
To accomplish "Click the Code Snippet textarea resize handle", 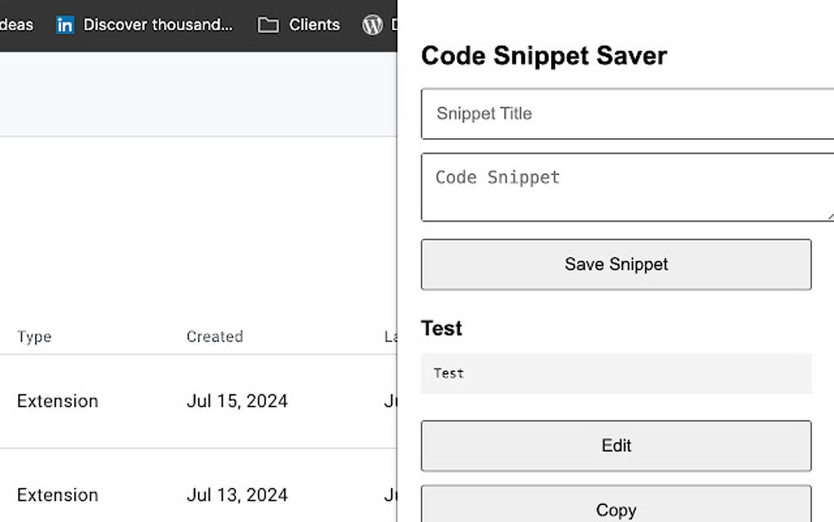I will (x=829, y=216).
